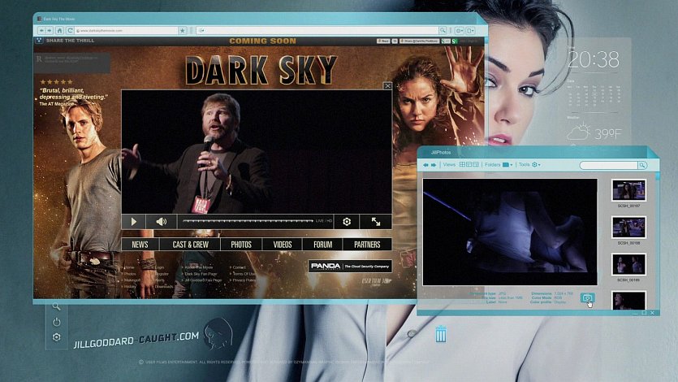Bookmark the page with the star icon
This screenshot has height=382, width=678.
(183, 31)
